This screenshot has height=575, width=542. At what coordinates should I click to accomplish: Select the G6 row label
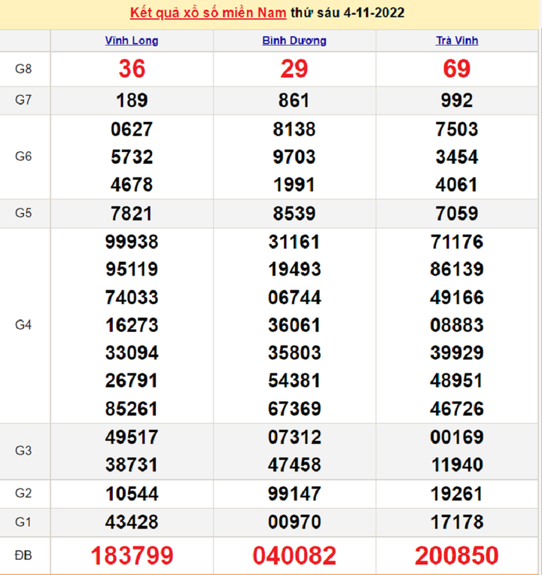24,157
